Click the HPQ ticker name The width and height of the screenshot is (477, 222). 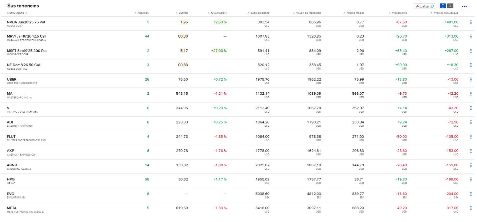coord(11,179)
